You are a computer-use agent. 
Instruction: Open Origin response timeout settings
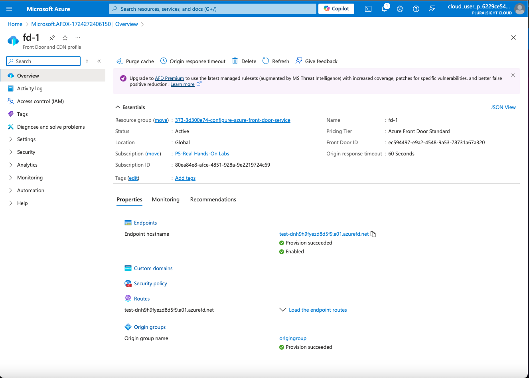[193, 61]
